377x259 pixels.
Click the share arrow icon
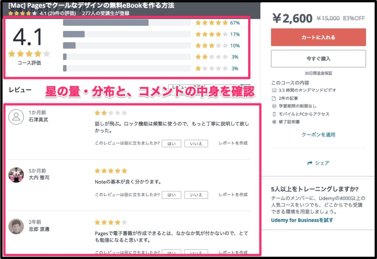coord(310,163)
